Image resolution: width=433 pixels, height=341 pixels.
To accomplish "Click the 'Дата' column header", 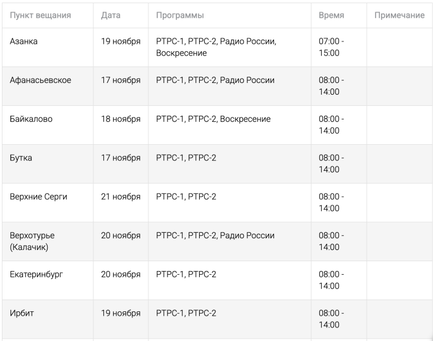I will 111,15.
